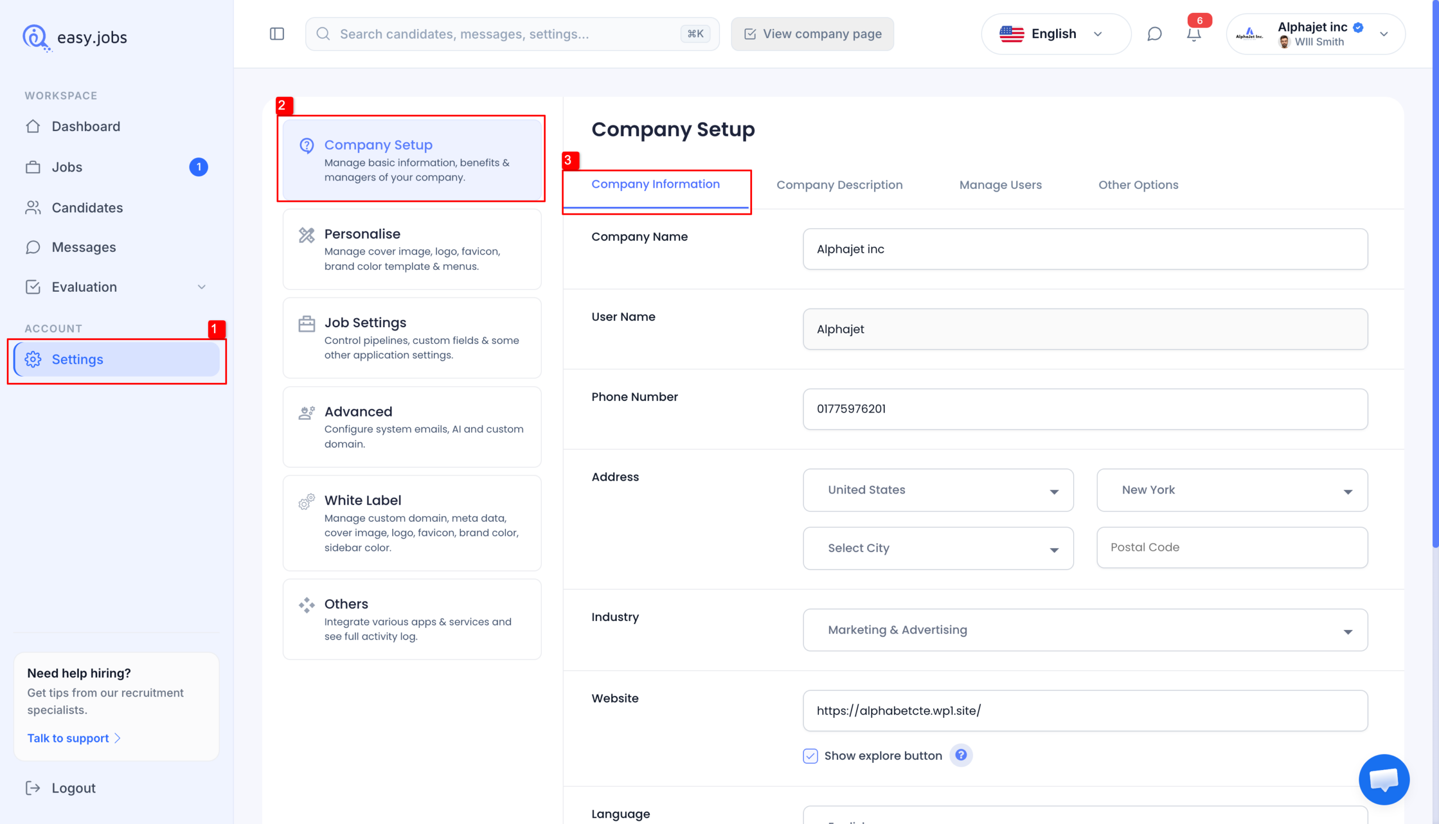Open Candidates in sidebar
This screenshot has height=824, width=1439.
[x=116, y=208]
